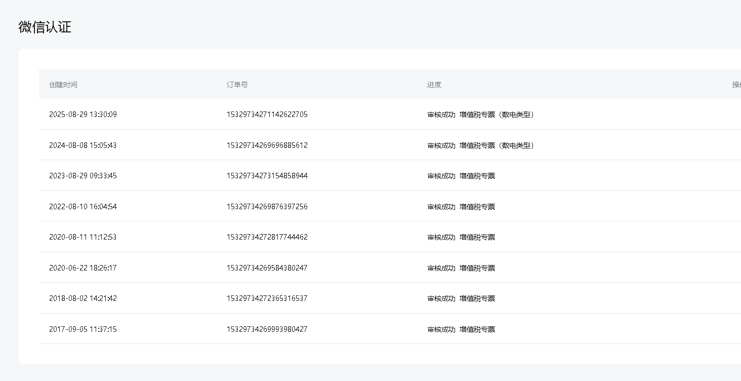This screenshot has height=381, width=741.
Task: Click 增值税专票 in the 2023-08-29 row
Action: click(x=477, y=176)
